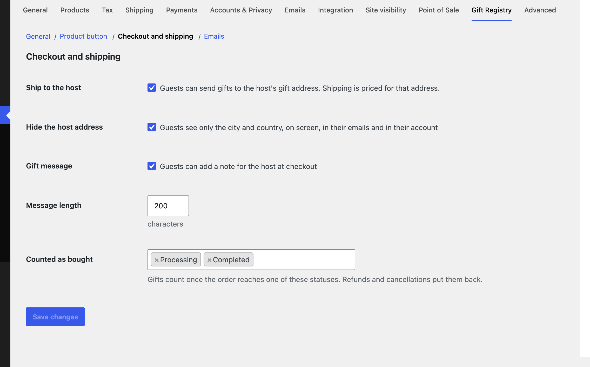Open the Shipping tab
The width and height of the screenshot is (590, 367).
coord(139,10)
